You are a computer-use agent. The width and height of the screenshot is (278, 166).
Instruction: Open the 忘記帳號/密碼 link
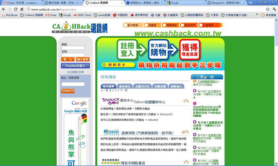pyautogui.click(x=75, y=72)
